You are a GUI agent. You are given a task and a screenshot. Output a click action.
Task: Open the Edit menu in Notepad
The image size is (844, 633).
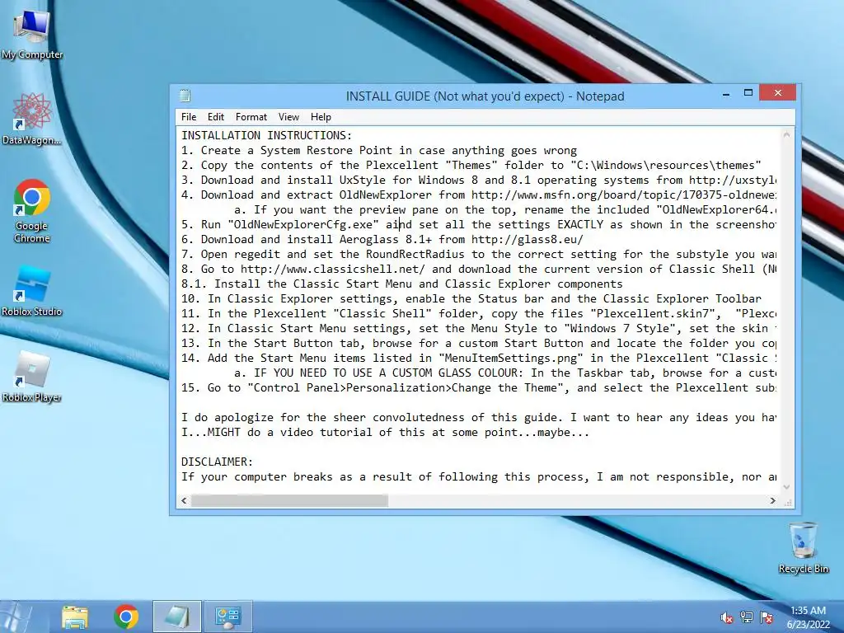pyautogui.click(x=216, y=117)
